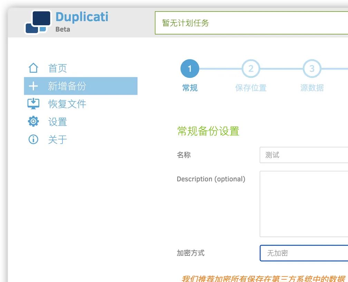
Task: Click the 恢复文件 sidebar entry
Action: [x=67, y=104]
